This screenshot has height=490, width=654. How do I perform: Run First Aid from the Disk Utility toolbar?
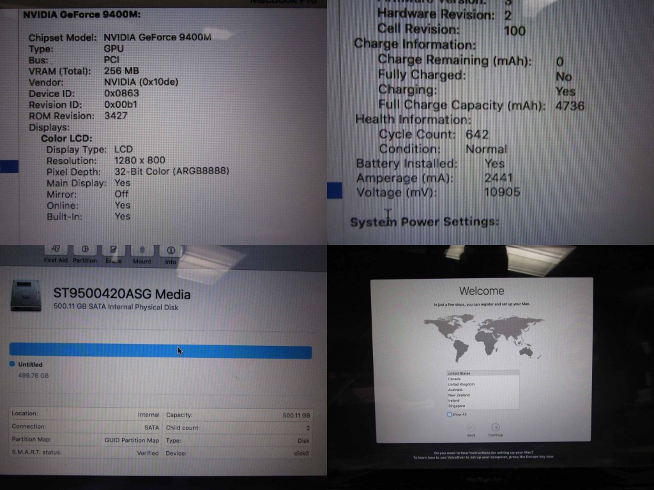coord(56,249)
